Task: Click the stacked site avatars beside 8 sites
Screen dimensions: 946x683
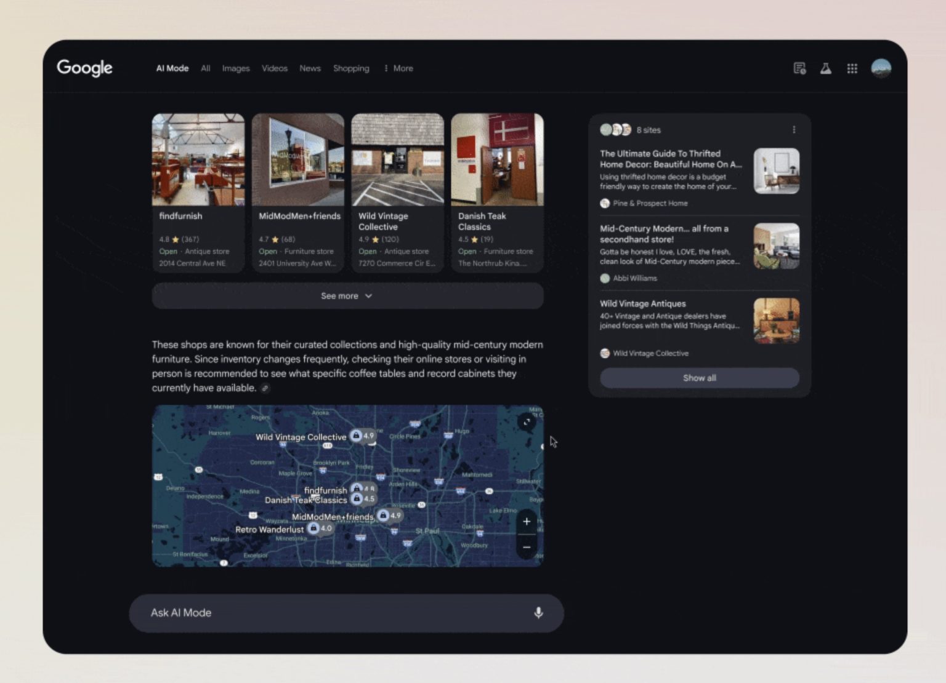Action: 615,130
